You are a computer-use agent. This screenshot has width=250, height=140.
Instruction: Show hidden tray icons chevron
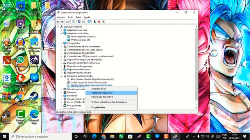click(x=194, y=136)
